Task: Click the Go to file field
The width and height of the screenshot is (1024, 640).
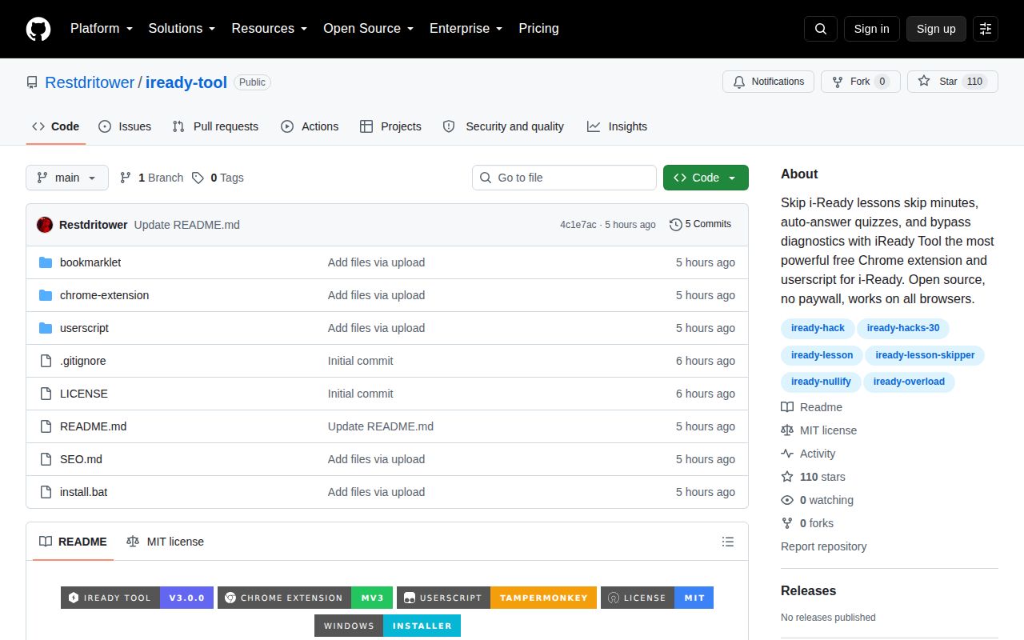Action: click(564, 178)
